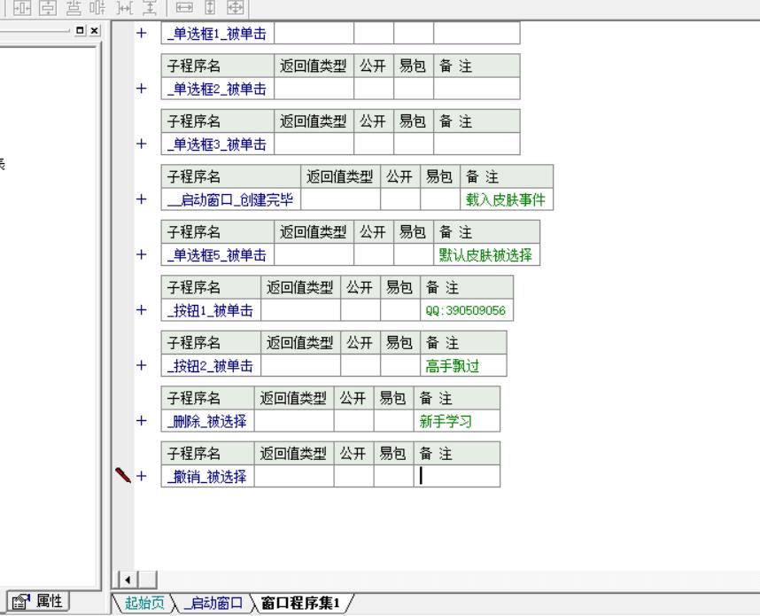Switch to the _启动窗口 tab
760x616 pixels.
[210, 604]
